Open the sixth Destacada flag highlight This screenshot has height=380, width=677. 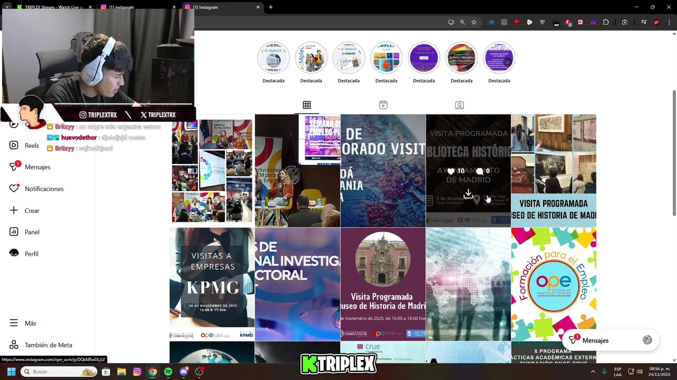461,58
